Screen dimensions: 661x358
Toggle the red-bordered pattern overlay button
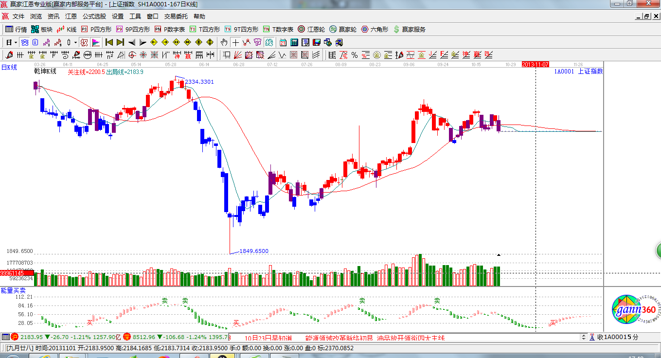84,42
